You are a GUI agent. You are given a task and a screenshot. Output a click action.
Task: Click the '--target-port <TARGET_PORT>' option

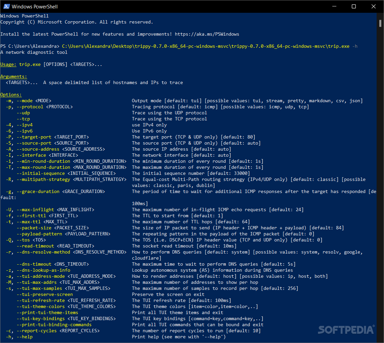[x=53, y=137]
